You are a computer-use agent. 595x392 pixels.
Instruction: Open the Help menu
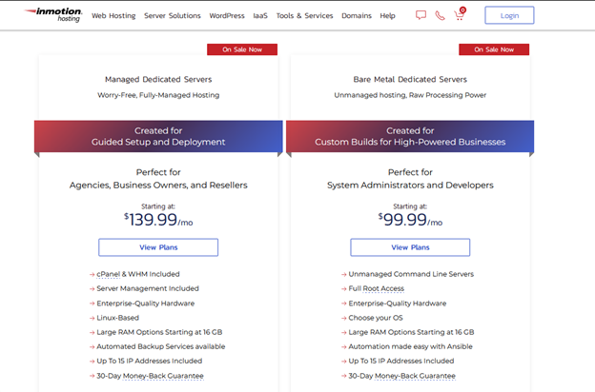pyautogui.click(x=387, y=15)
